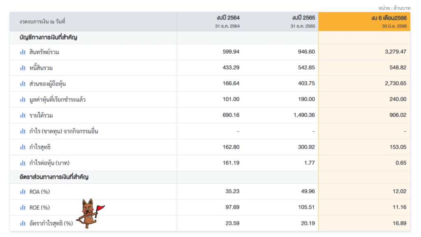Click the chart icon next to ROA (%)

pyautogui.click(x=23, y=192)
